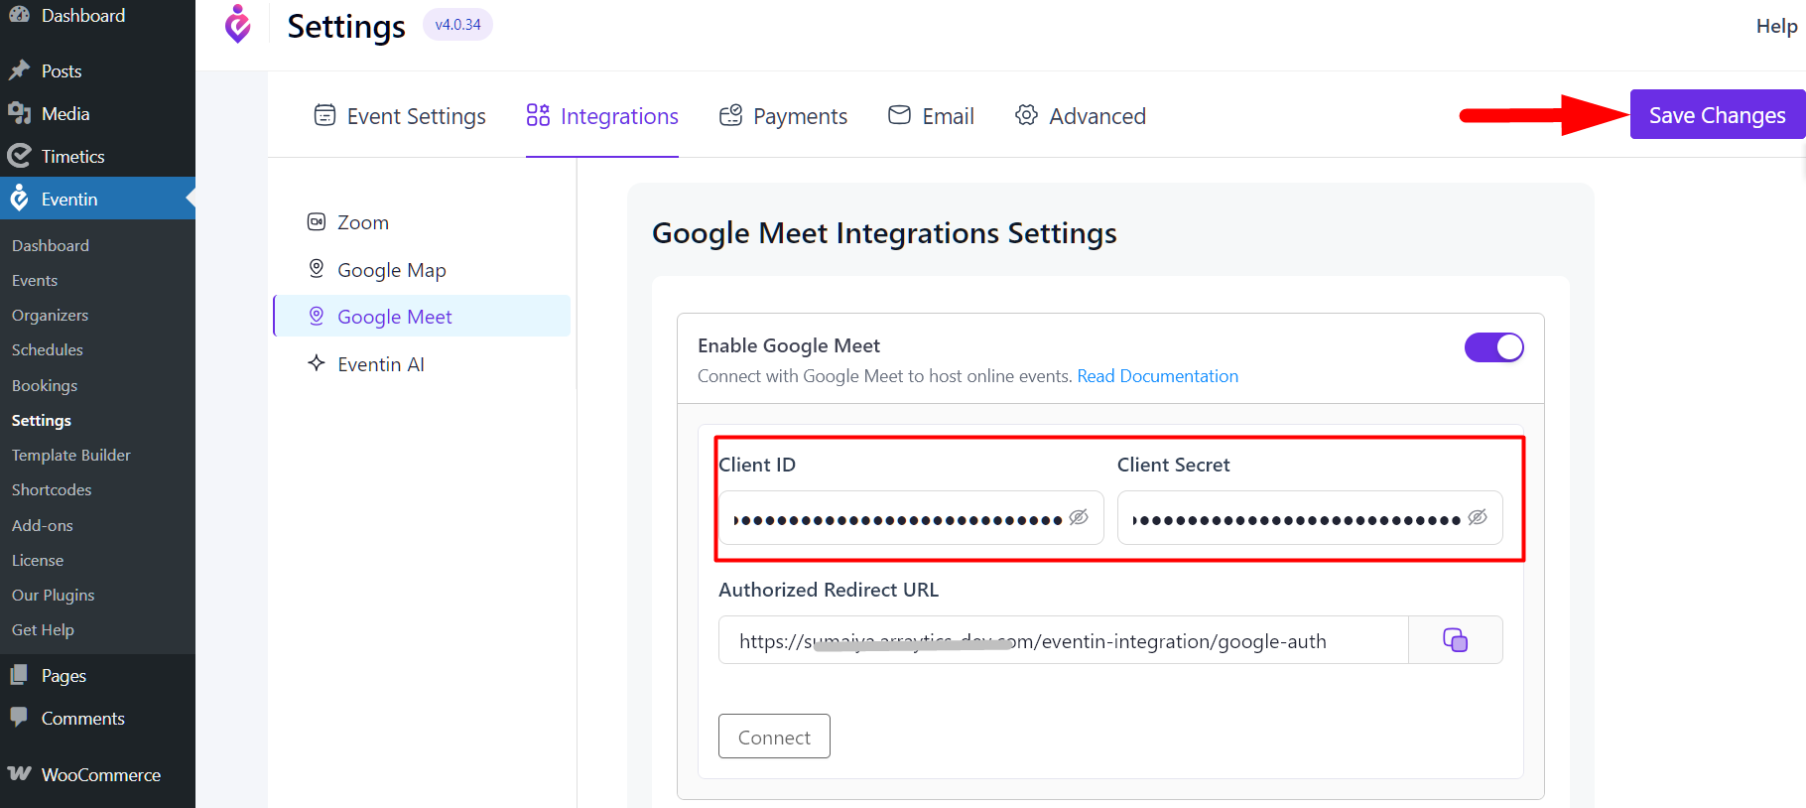
Task: Copy the Authorized Redirect URL
Action: (x=1456, y=640)
